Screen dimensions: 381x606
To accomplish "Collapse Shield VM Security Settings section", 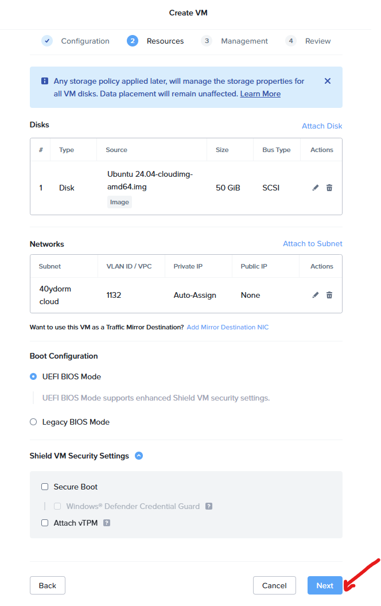I will 139,456.
